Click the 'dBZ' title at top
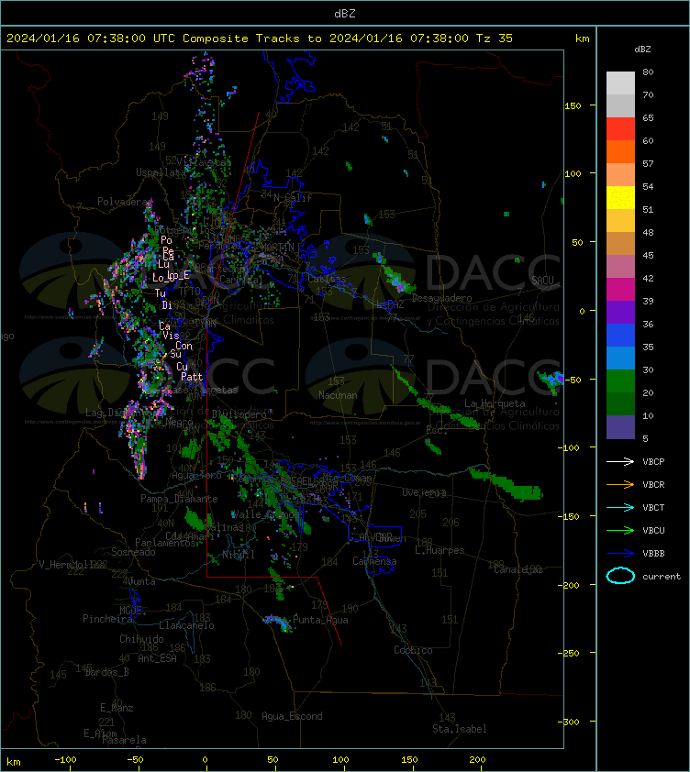The image size is (690, 772). (344, 13)
